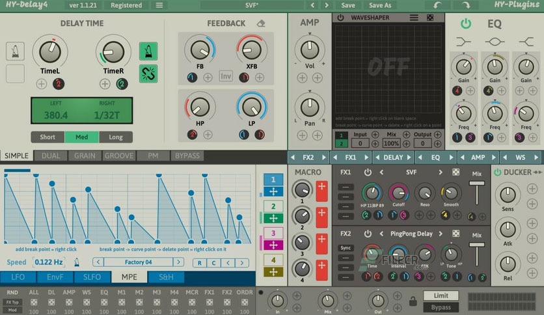Screen dimensions: 544x315
Task: Click the Waveshaper Mix 100% field
Action: coord(391,143)
